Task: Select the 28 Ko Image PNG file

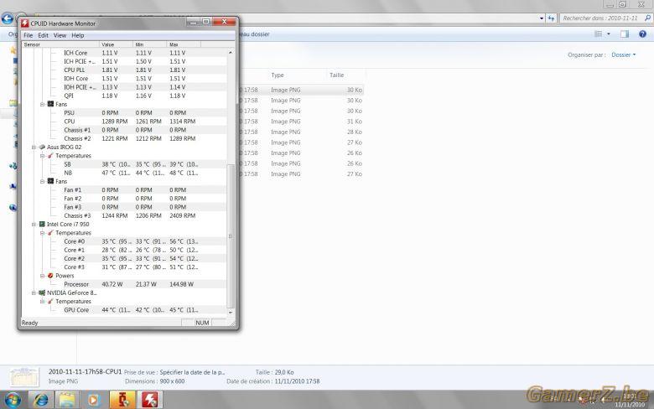Action: [302, 132]
